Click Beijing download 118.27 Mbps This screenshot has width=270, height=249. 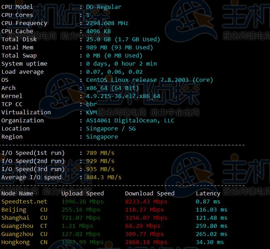point(145,210)
